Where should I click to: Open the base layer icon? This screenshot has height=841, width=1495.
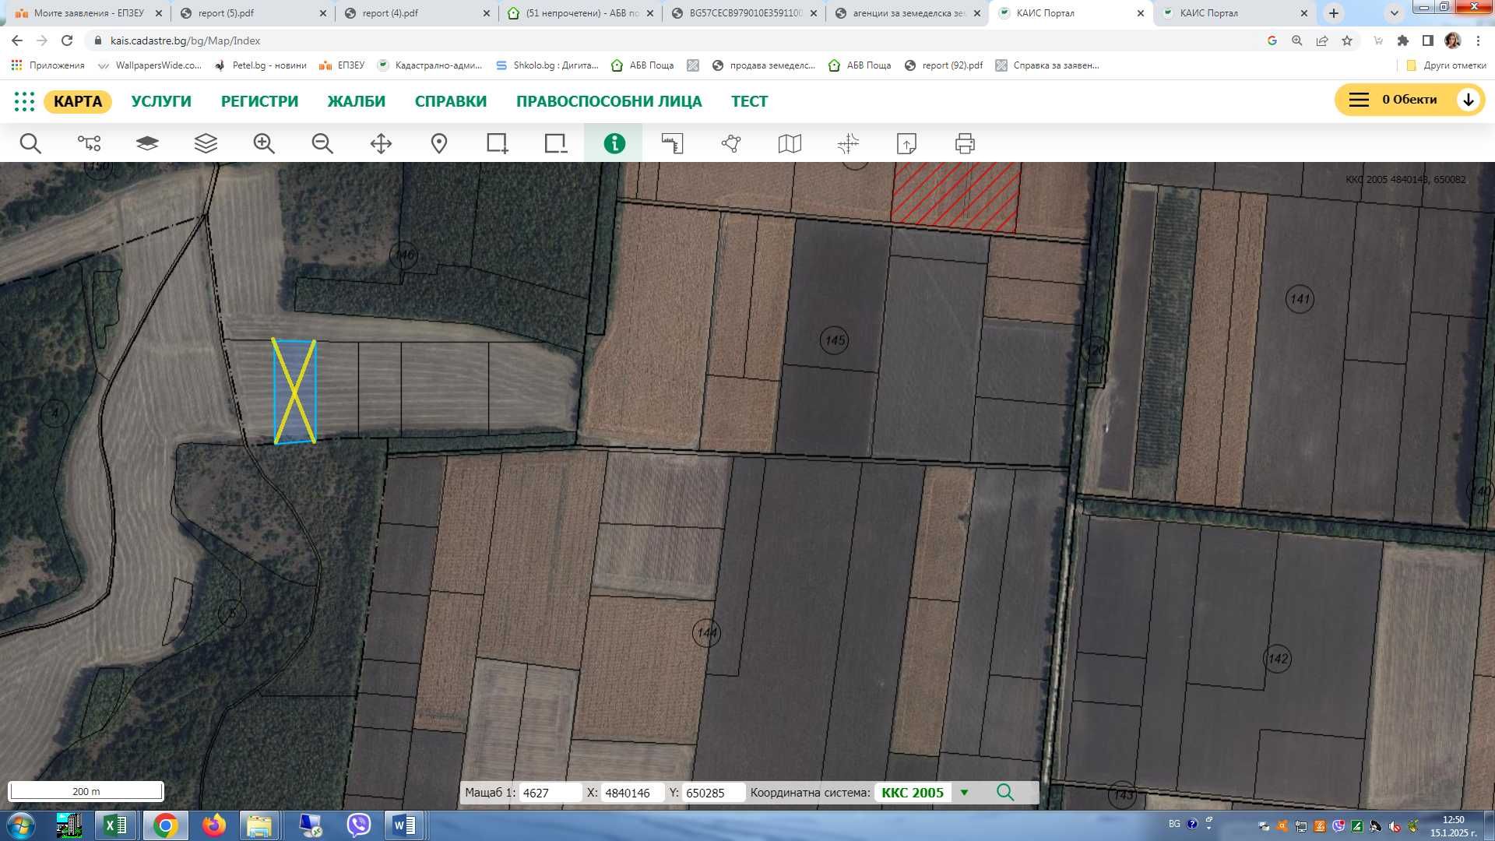pyautogui.click(x=147, y=143)
